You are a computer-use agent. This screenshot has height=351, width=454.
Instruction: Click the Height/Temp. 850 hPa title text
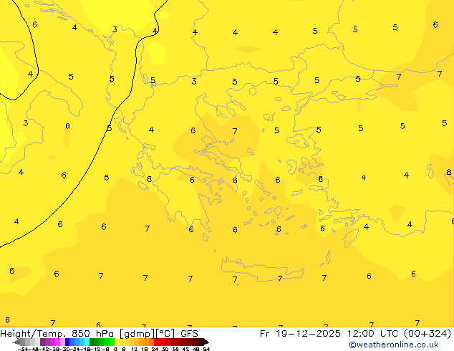pos(59,333)
